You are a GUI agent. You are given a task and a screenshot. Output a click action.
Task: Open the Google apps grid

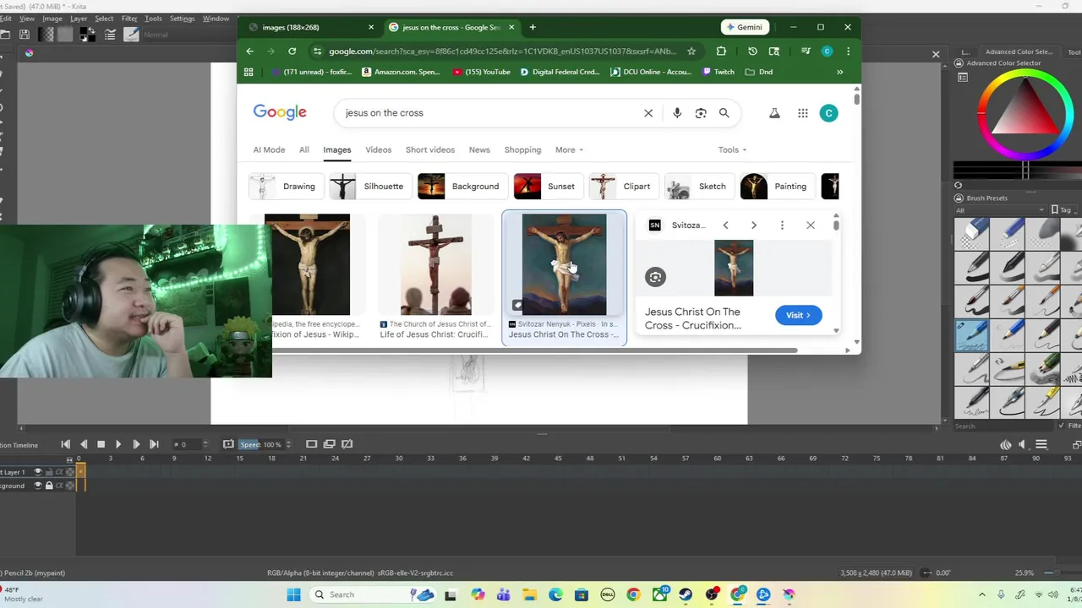(803, 112)
